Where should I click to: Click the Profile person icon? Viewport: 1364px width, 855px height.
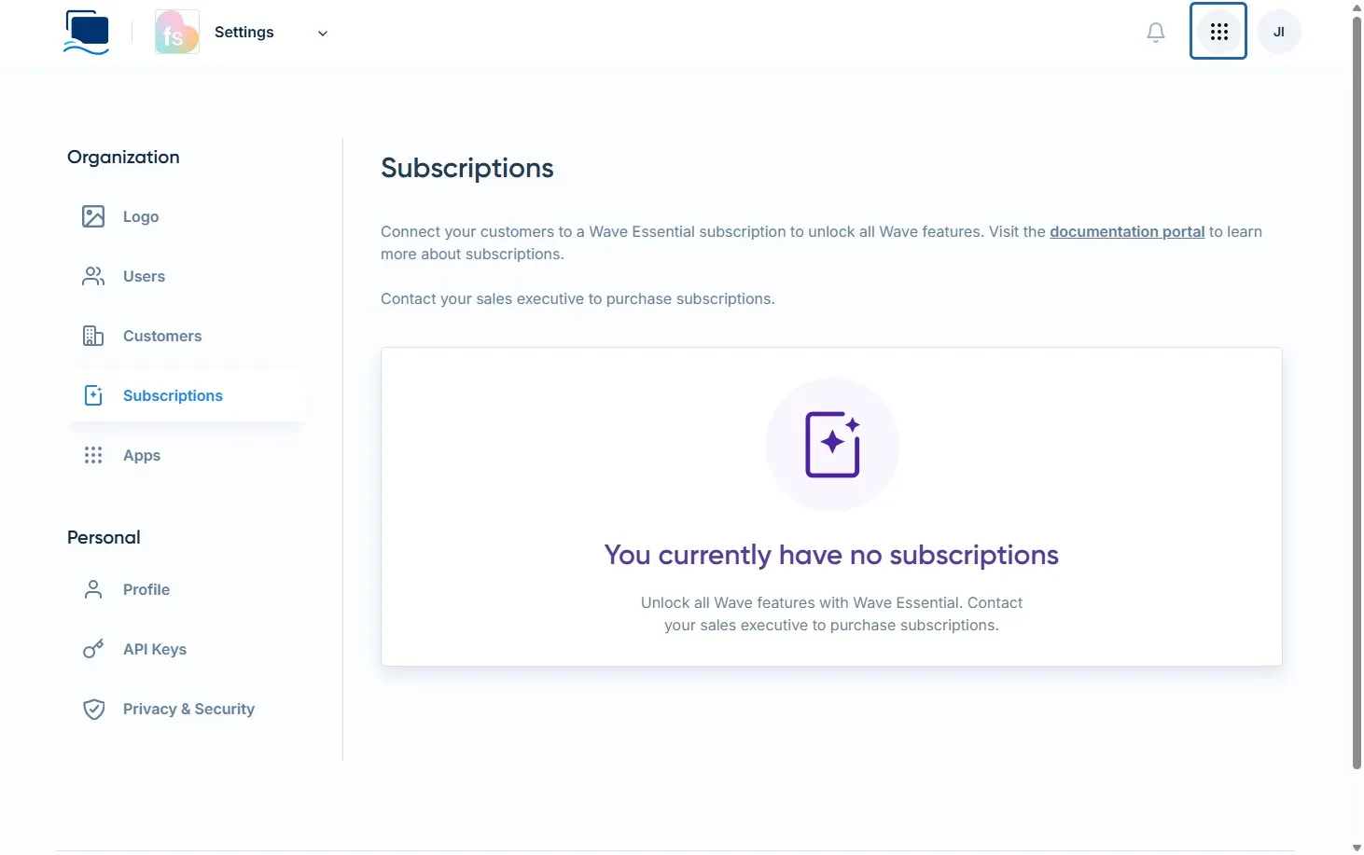point(93,589)
